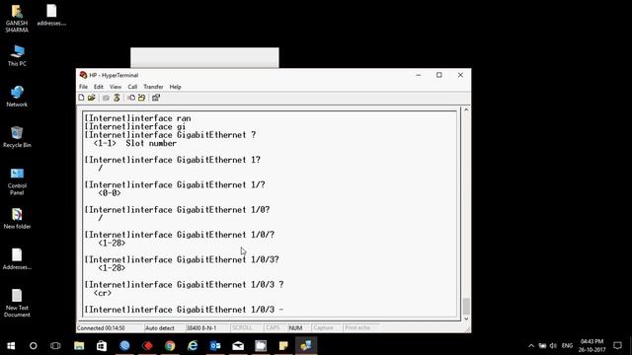Viewport: 632px width, 355px height.
Task: Maximize the HyperTerminal window
Action: pos(439,75)
